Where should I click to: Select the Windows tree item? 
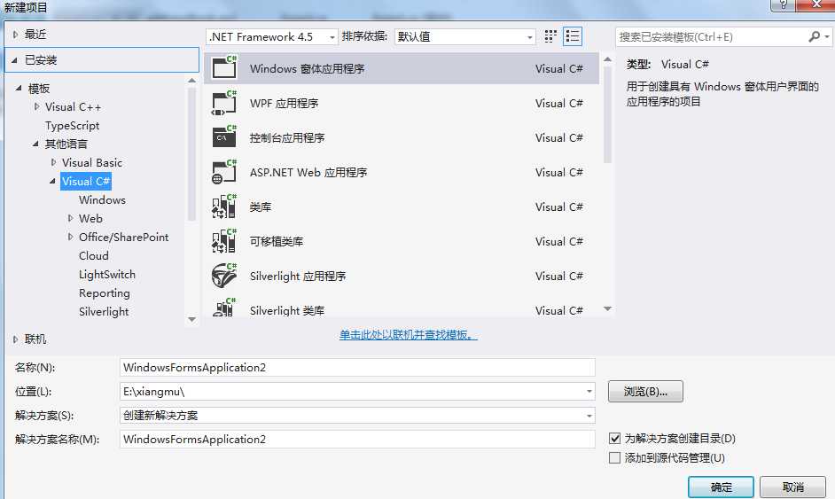pyautogui.click(x=102, y=199)
